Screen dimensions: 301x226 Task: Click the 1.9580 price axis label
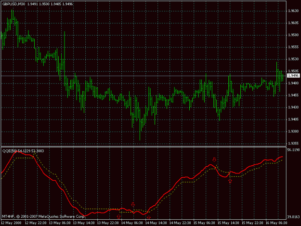(293, 35)
